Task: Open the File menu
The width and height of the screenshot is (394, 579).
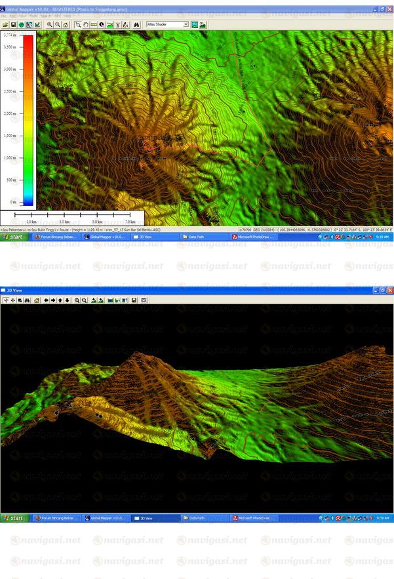Action: click(5, 16)
